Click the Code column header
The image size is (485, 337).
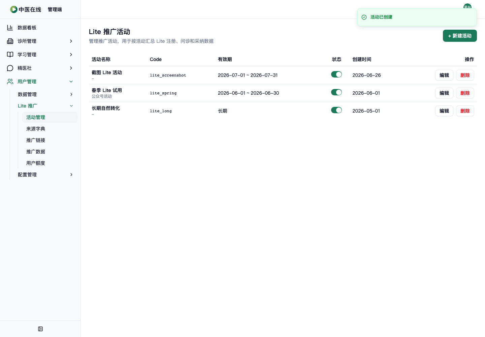pyautogui.click(x=156, y=59)
